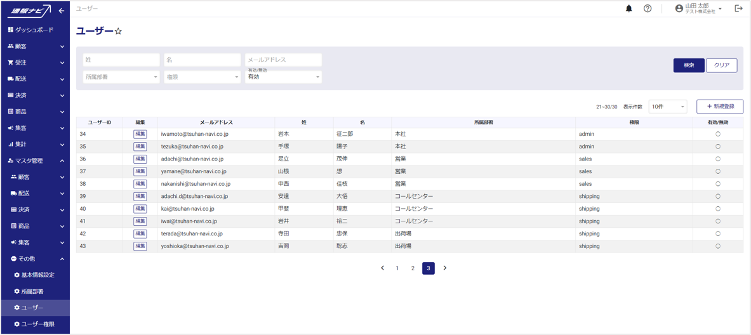This screenshot has width=751, height=335.
Task: Open ダッシュボード from the sidebar
Action: 35,30
